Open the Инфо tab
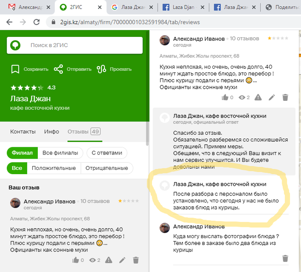Image resolution: width=301 pixels, height=272 pixels. click(52, 131)
